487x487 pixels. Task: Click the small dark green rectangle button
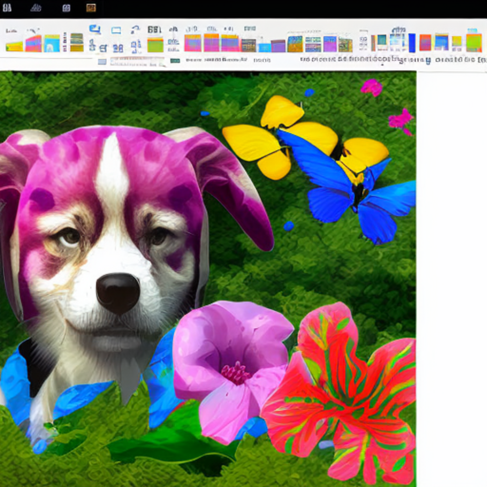[175, 61]
